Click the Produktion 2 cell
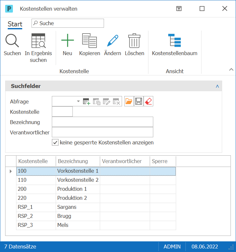 coord(78,198)
